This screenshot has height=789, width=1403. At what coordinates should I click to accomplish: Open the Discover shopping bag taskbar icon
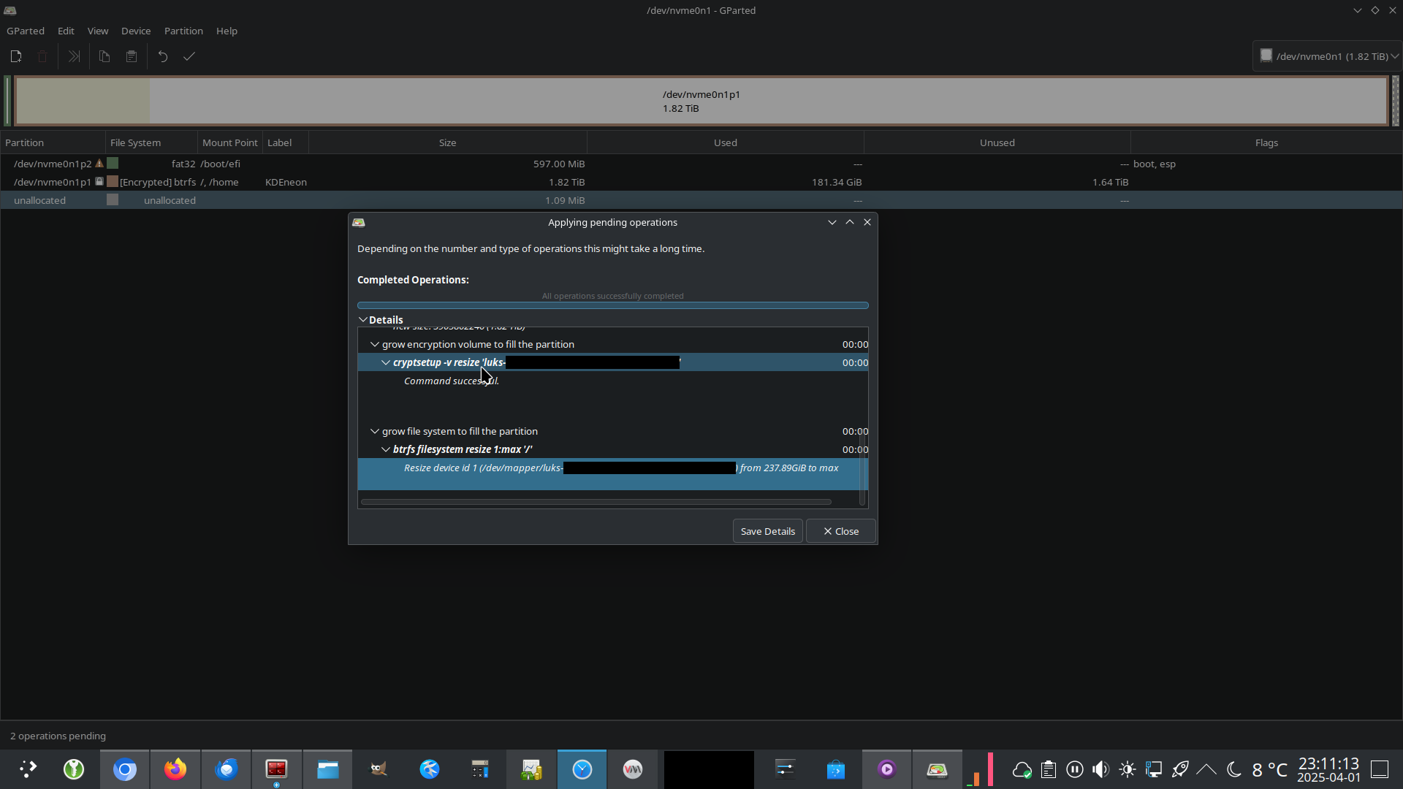pos(836,769)
